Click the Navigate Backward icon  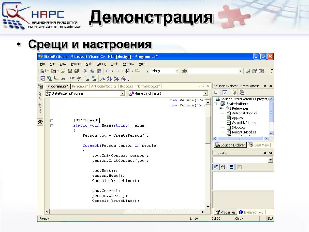[128, 71]
